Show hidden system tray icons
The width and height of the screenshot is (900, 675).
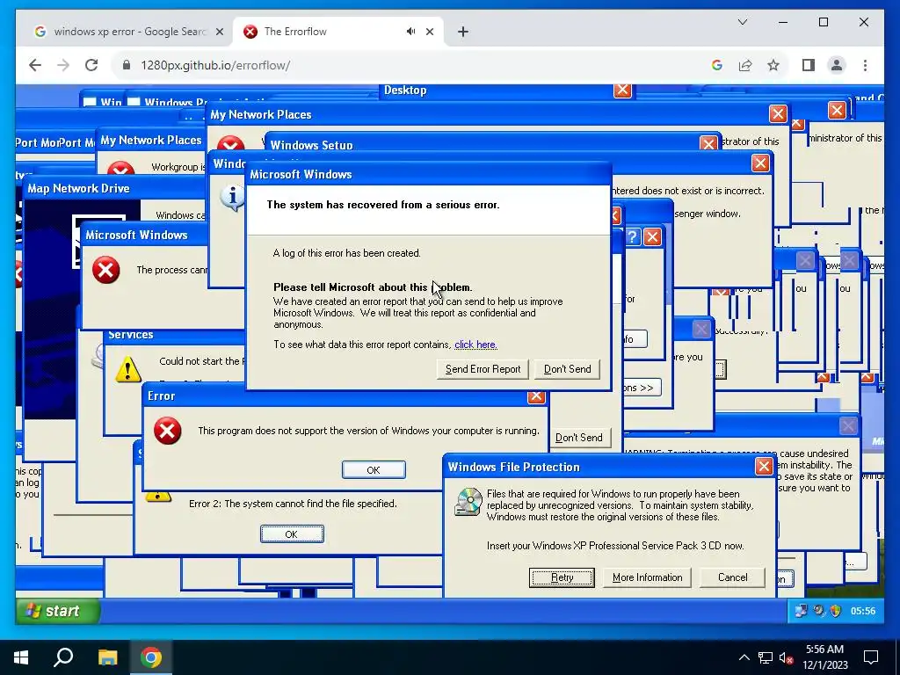[x=744, y=657]
